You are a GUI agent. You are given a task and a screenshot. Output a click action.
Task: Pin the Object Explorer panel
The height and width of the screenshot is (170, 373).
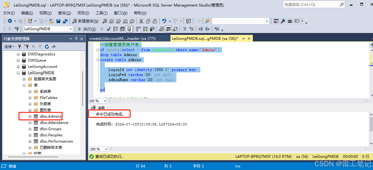(x=76, y=39)
